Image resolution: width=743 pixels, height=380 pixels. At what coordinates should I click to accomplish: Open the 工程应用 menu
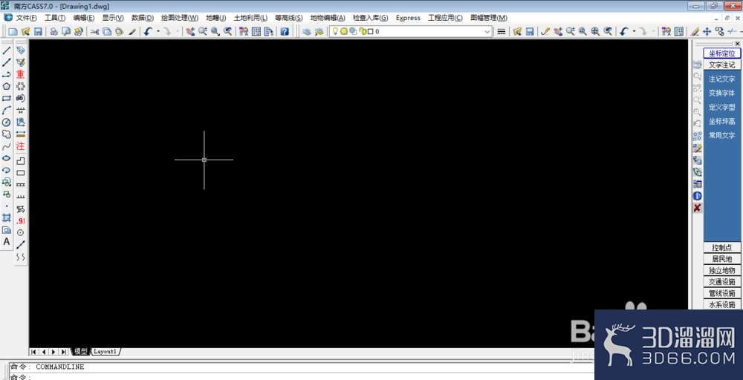coord(445,18)
